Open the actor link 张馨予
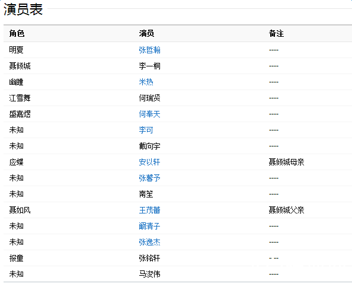 [x=149, y=178]
